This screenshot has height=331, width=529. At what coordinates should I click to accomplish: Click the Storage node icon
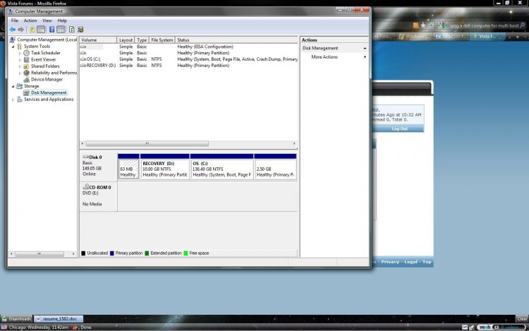20,86
